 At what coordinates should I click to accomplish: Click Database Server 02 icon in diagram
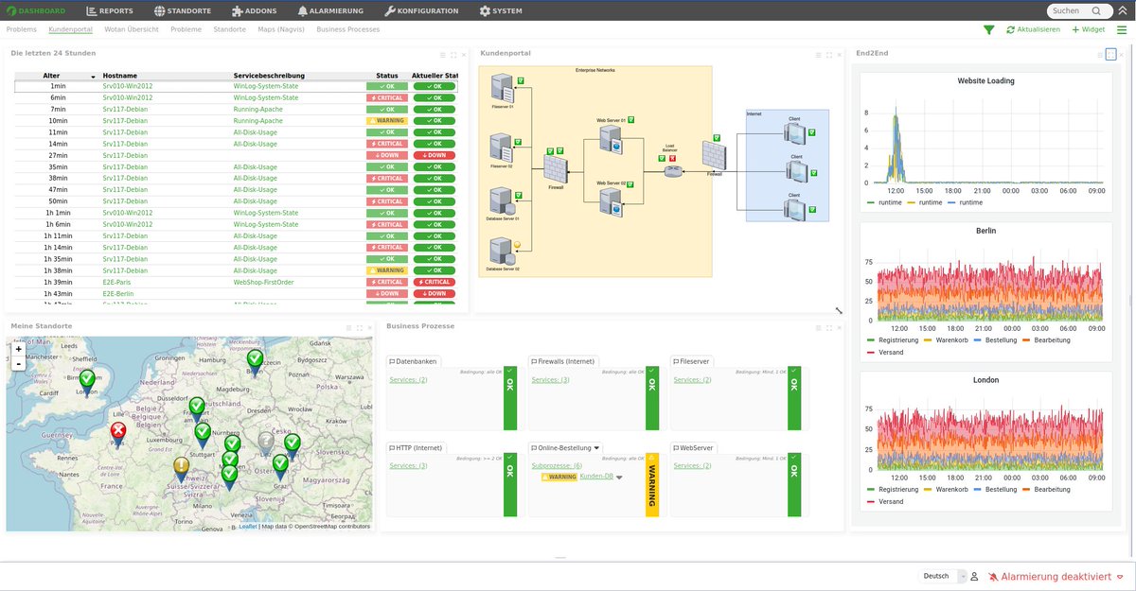[x=502, y=252]
